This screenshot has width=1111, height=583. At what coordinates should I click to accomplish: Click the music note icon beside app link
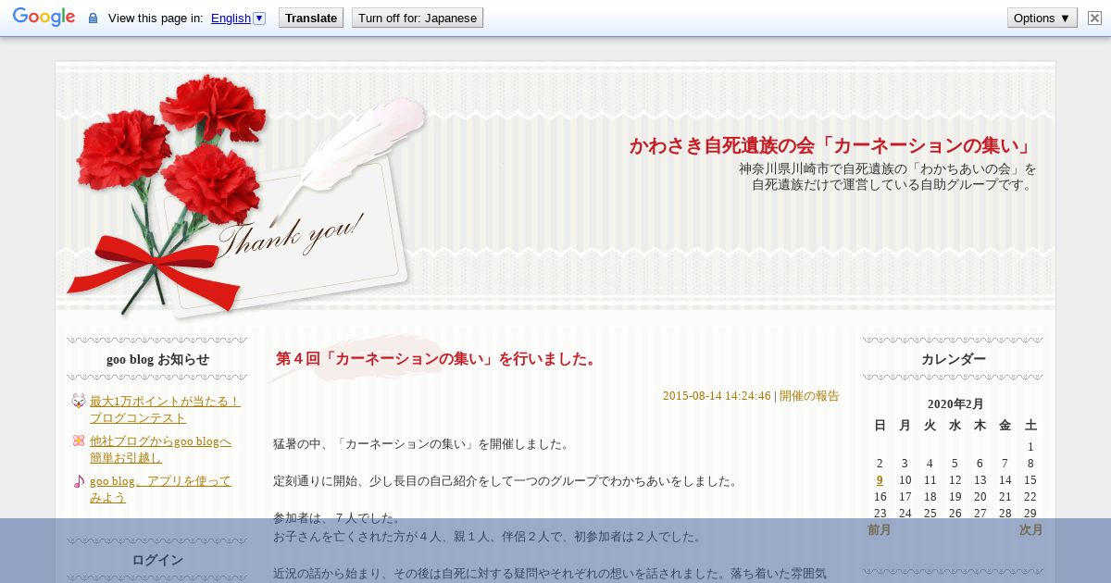pos(79,480)
